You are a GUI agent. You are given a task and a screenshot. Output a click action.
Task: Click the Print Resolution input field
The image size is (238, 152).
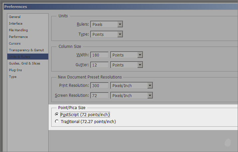[x=99, y=85]
